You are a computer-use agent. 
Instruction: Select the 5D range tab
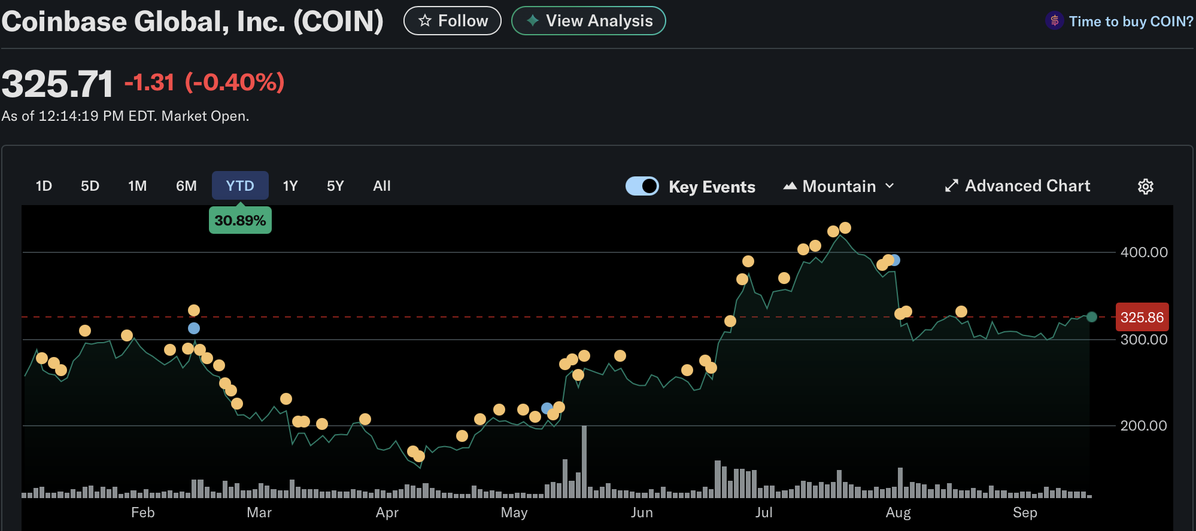tap(90, 186)
